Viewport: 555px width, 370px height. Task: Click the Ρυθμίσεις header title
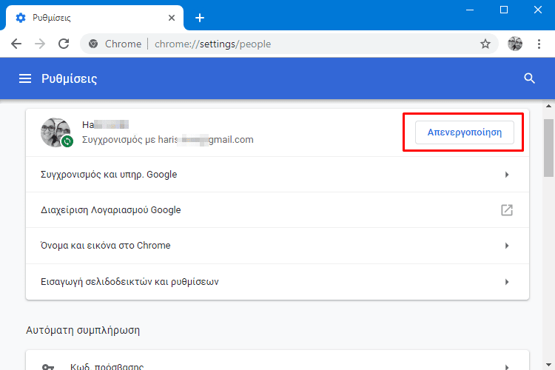[69, 78]
